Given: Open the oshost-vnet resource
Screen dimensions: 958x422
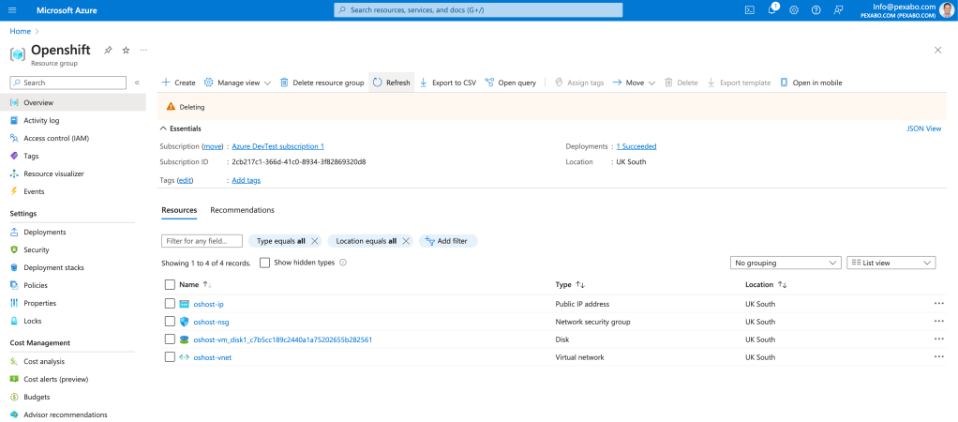Looking at the screenshot, I should click(x=213, y=357).
